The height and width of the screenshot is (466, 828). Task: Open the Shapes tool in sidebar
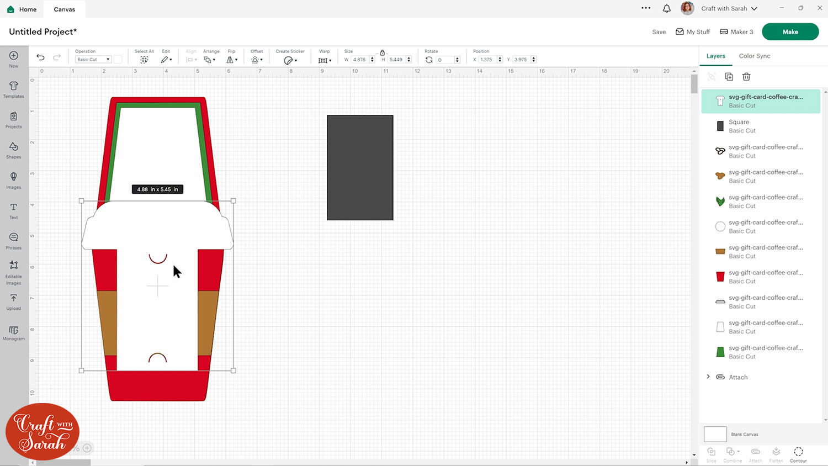[14, 150]
